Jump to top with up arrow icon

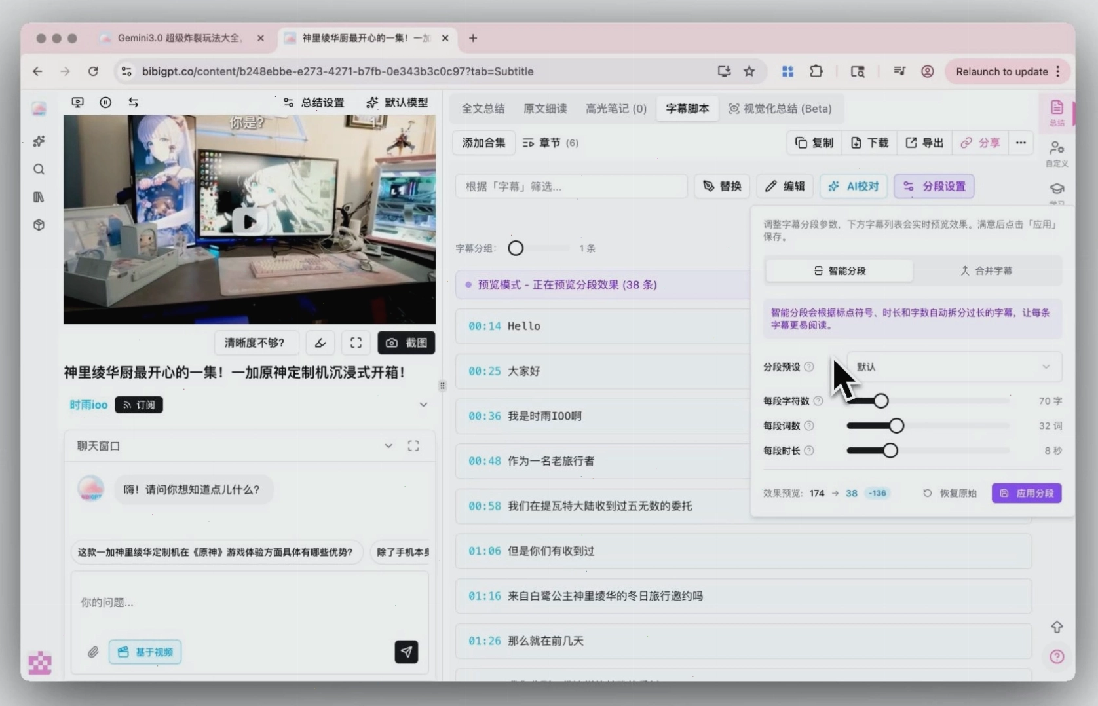point(1057,627)
